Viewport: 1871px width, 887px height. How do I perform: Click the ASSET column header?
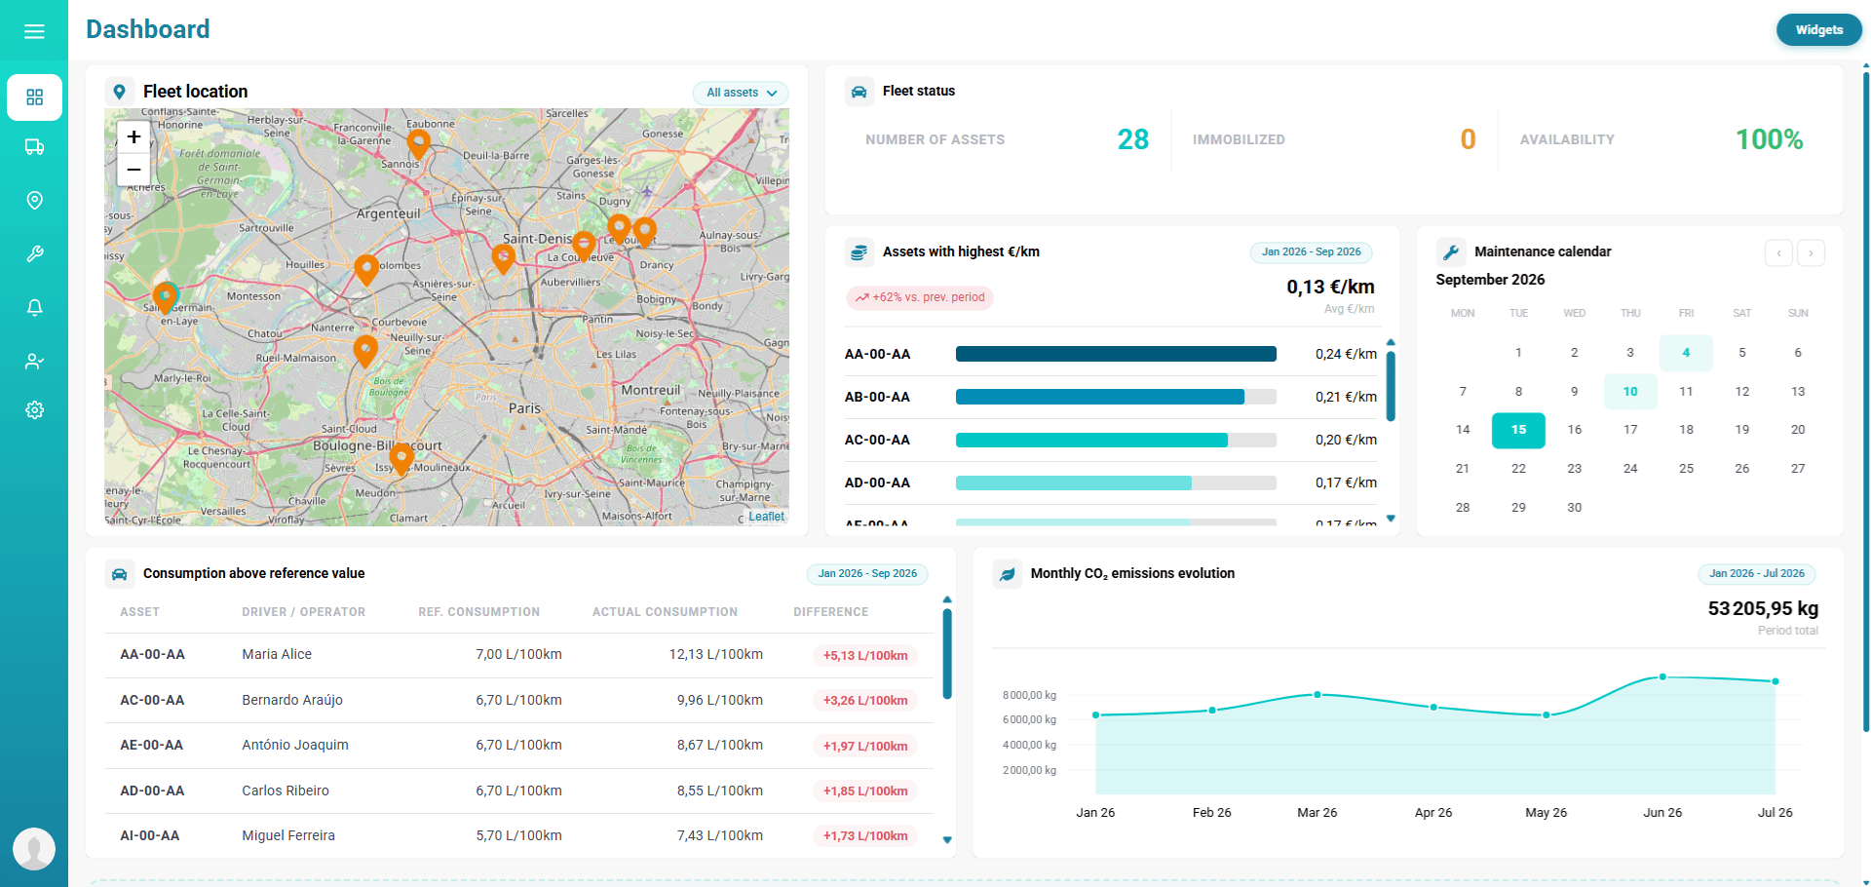pos(140,612)
